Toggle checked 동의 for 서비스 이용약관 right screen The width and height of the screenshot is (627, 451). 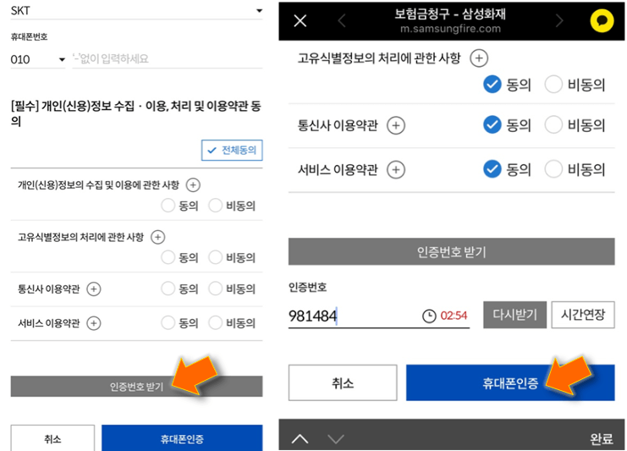[492, 169]
